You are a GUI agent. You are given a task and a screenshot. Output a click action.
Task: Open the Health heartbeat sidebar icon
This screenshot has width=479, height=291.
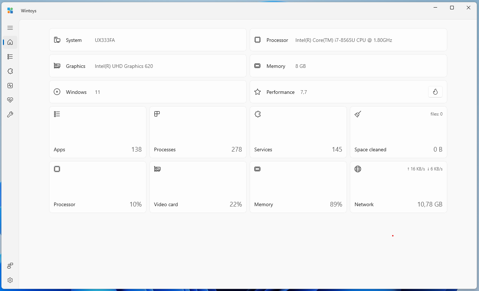click(10, 100)
